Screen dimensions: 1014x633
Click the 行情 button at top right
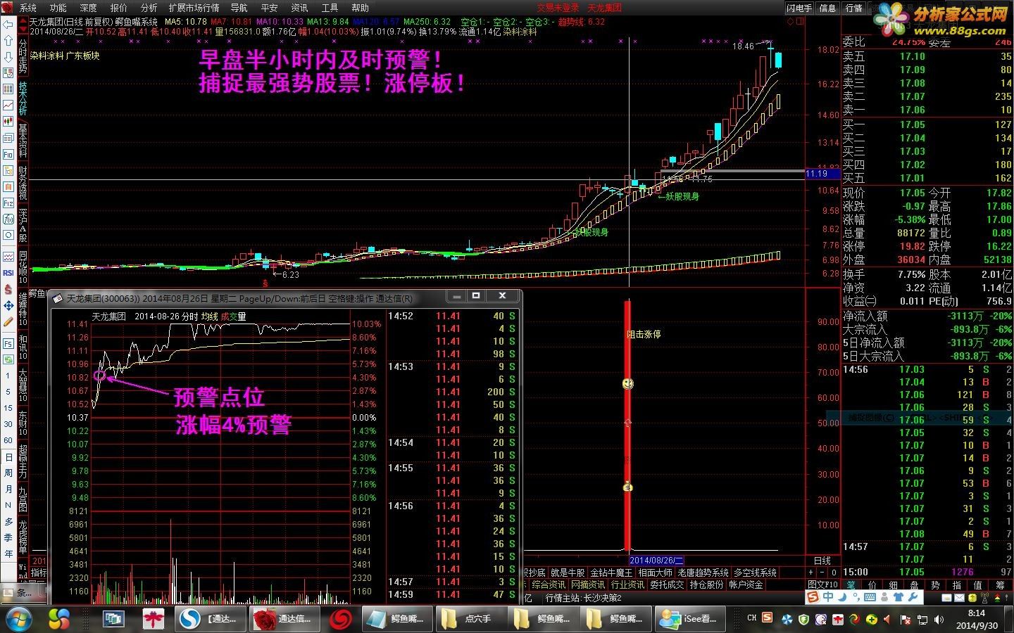pos(854,8)
